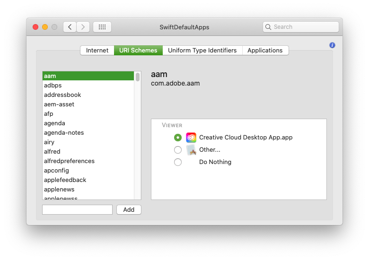369x260 pixels.
Task: Select the applenews scheme
Action: click(x=88, y=189)
